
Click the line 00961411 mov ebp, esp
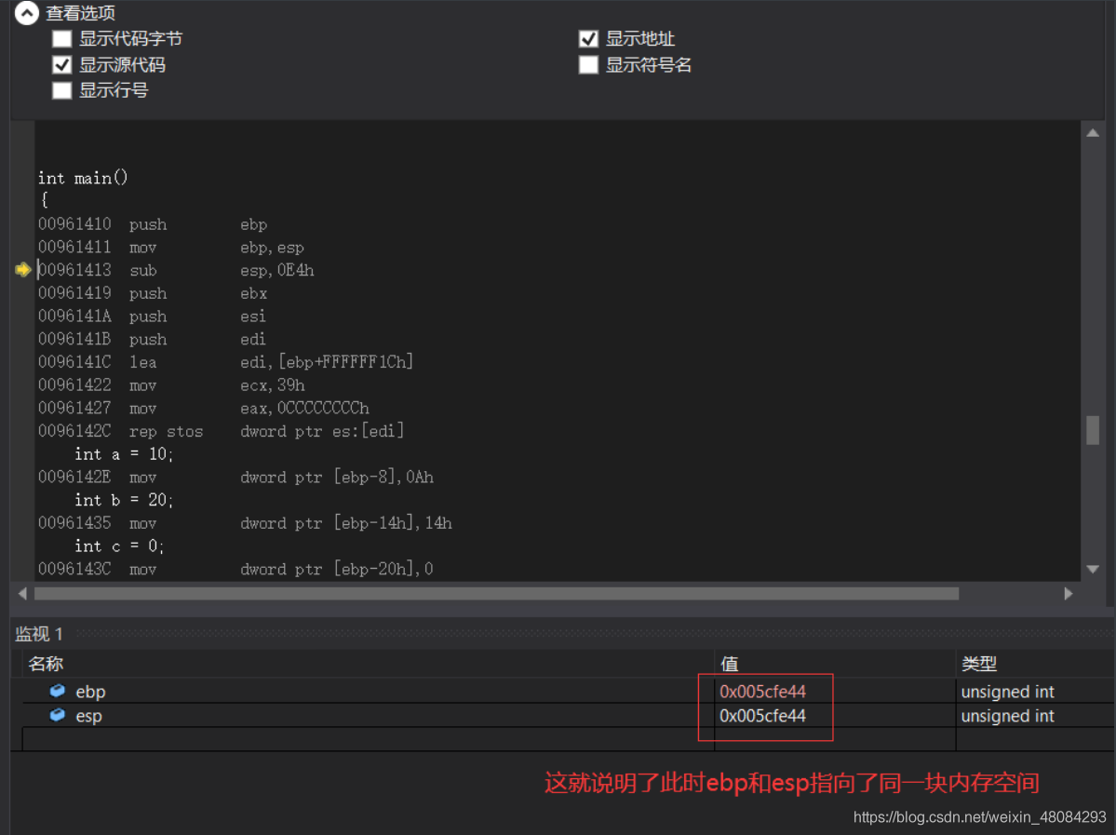tap(171, 247)
